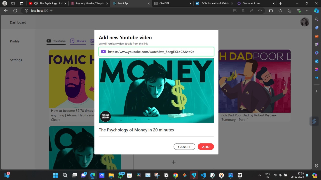Add page to favorites star icon
Viewport: 321px width, 180px height.
[260, 11]
